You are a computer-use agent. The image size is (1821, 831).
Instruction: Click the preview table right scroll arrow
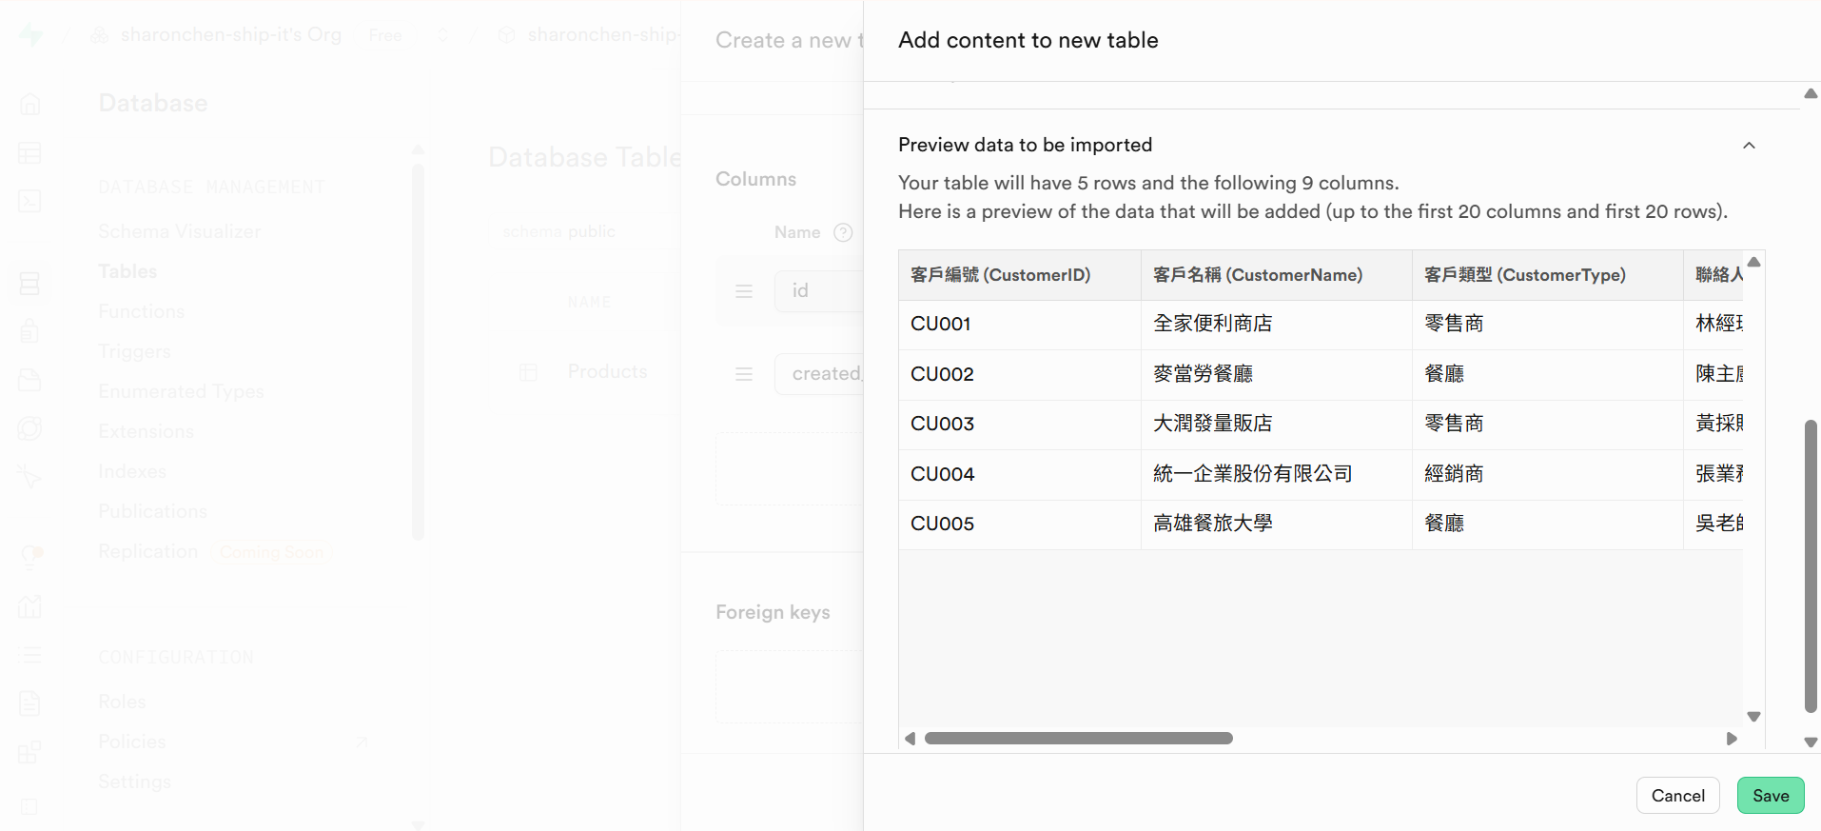1732,739
